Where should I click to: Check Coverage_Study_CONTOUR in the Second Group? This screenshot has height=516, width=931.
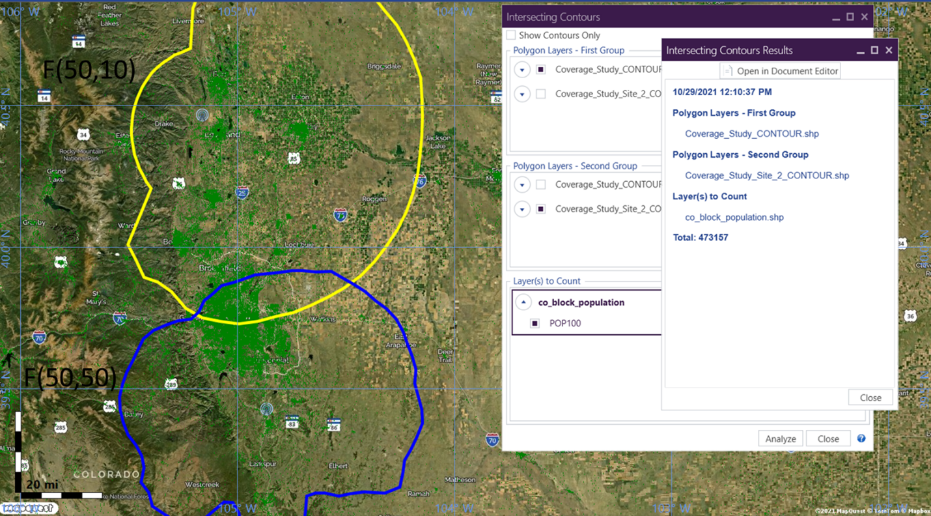coord(541,184)
